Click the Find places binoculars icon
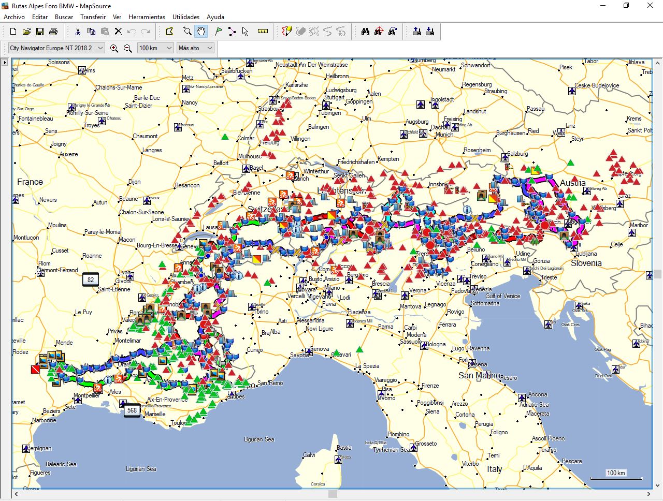 [x=365, y=32]
